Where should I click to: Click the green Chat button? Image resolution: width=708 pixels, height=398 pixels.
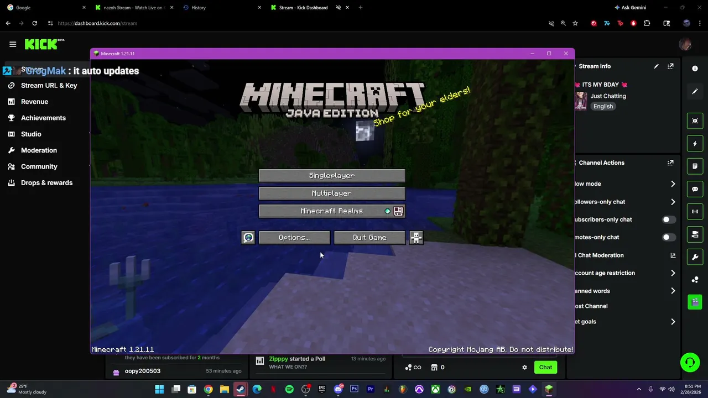click(545, 367)
